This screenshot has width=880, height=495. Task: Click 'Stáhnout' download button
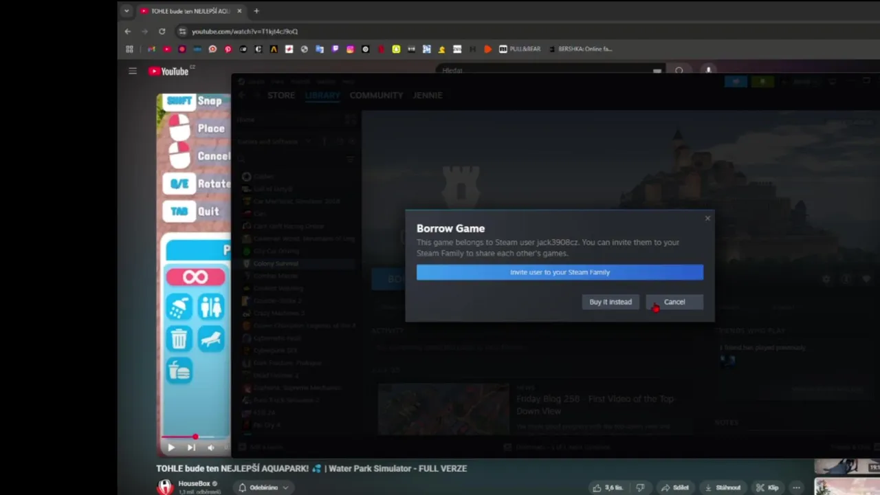(x=723, y=487)
